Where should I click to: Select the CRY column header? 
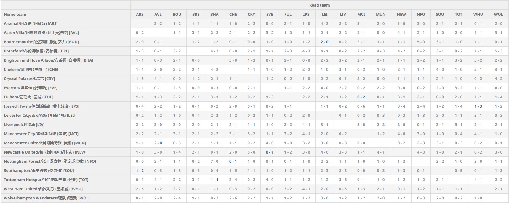click(x=251, y=14)
